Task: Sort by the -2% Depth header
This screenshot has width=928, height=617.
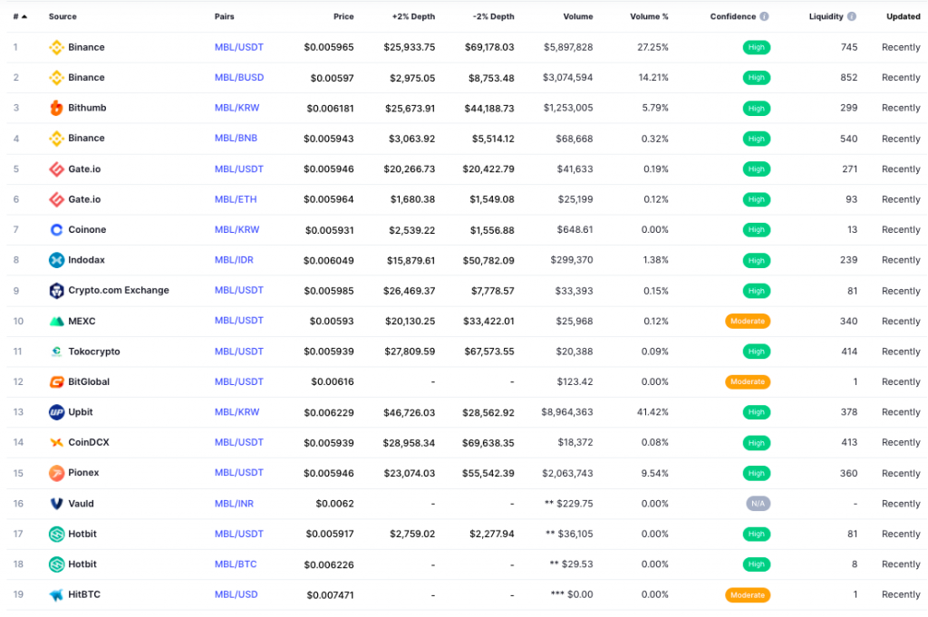Action: [x=494, y=16]
